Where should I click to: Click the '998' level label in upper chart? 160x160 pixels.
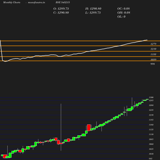click(x=153, y=64)
